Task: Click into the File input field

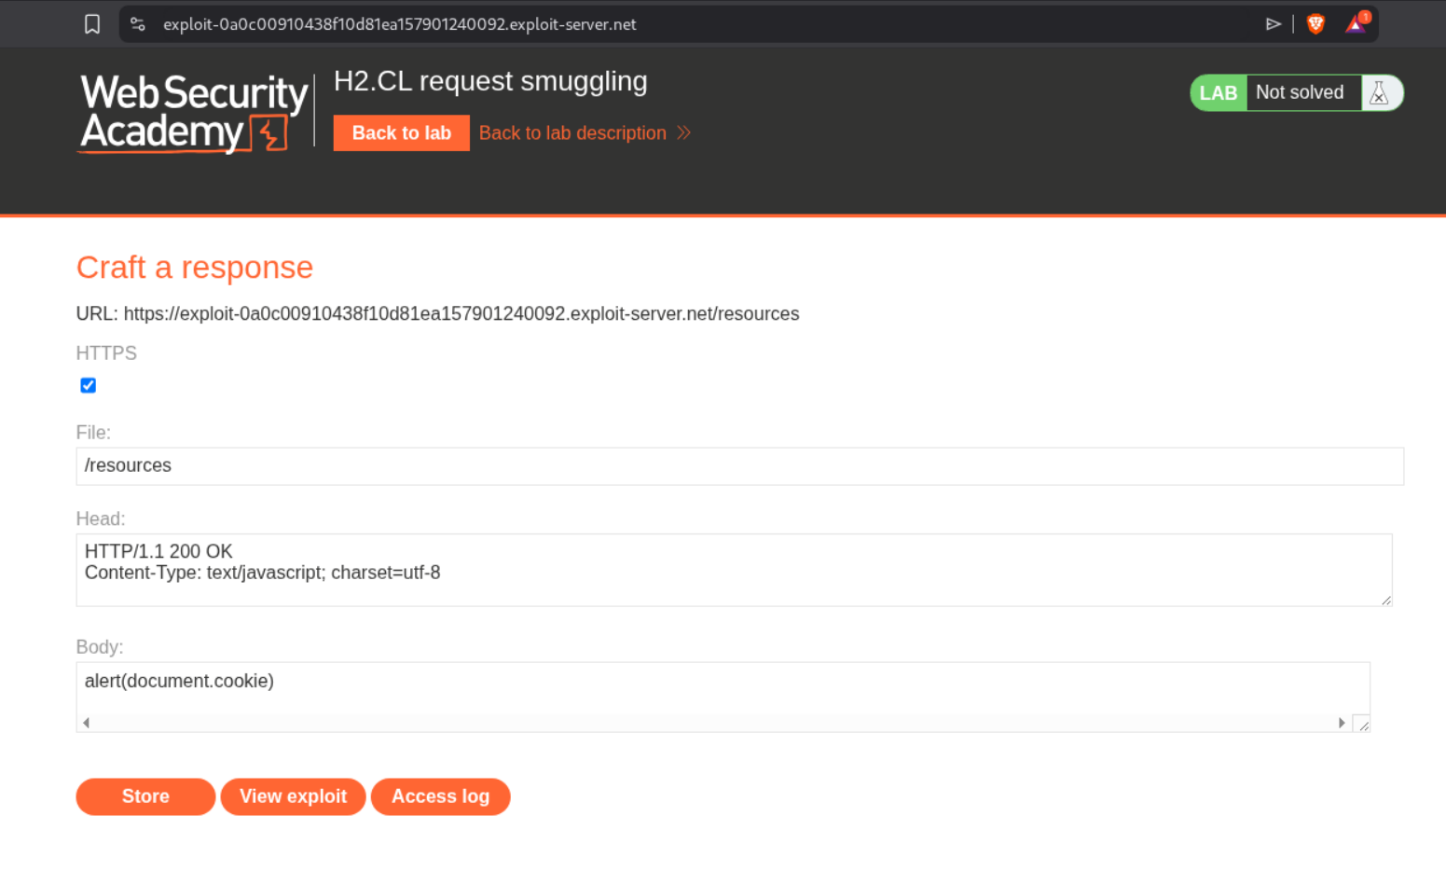Action: [739, 466]
